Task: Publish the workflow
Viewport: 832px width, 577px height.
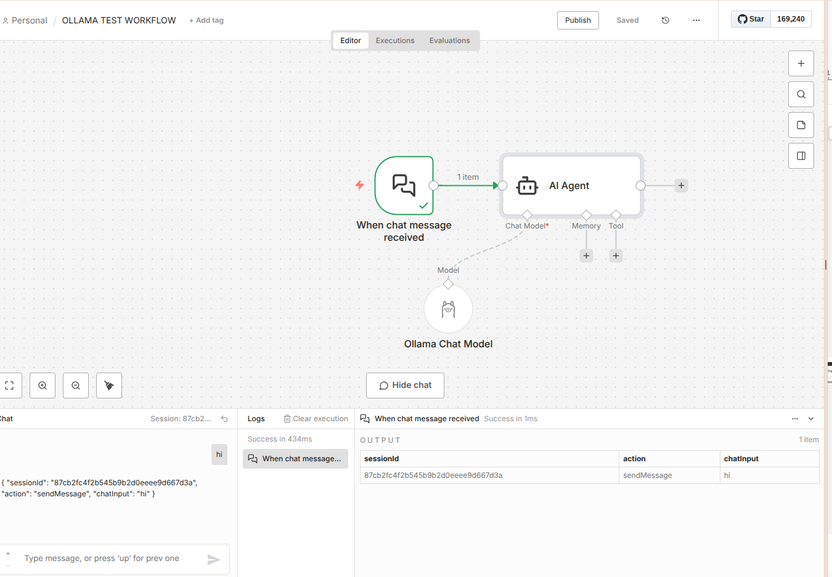Action: pos(577,20)
